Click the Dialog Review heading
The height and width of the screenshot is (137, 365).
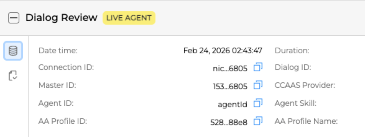[61, 18]
